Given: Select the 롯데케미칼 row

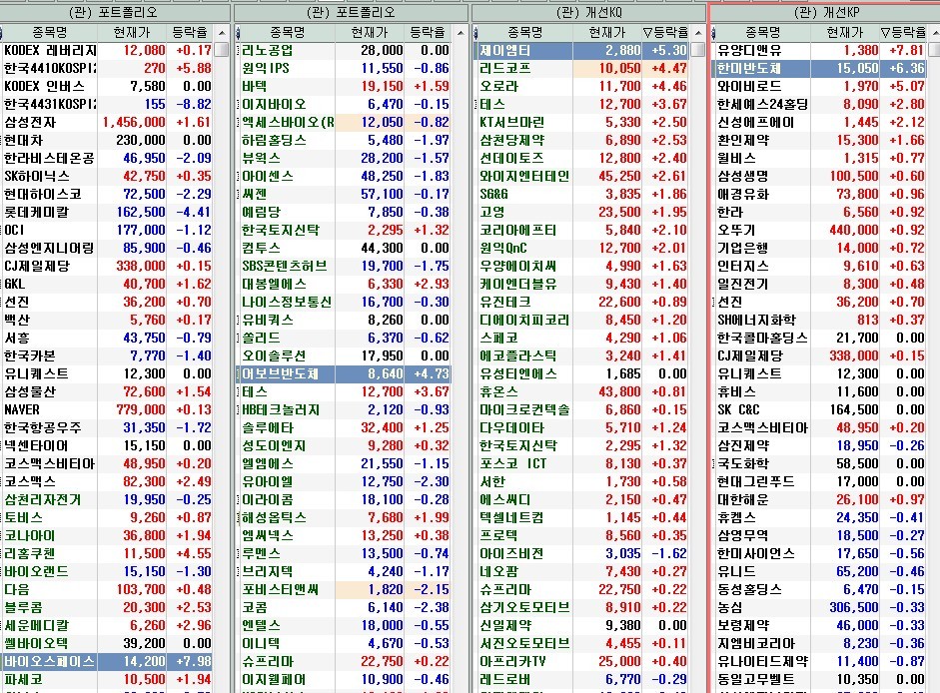Looking at the screenshot, I should [107, 213].
